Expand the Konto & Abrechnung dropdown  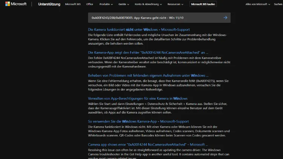click(x=148, y=4)
